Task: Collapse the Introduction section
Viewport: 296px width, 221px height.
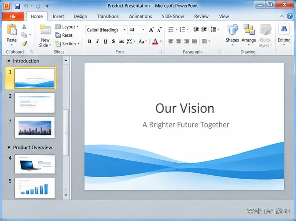Action: pos(9,61)
